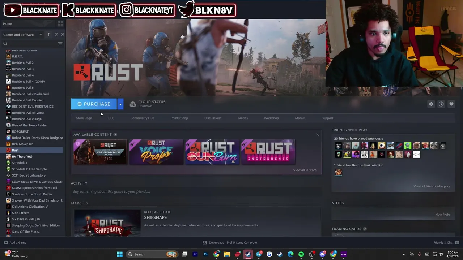The image size is (463, 260).
Task: Open Trading Cards help question mark
Action: click(365, 229)
